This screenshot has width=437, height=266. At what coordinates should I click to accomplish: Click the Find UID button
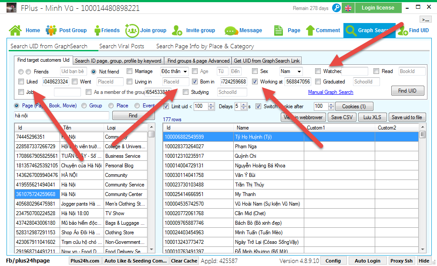[x=407, y=91]
